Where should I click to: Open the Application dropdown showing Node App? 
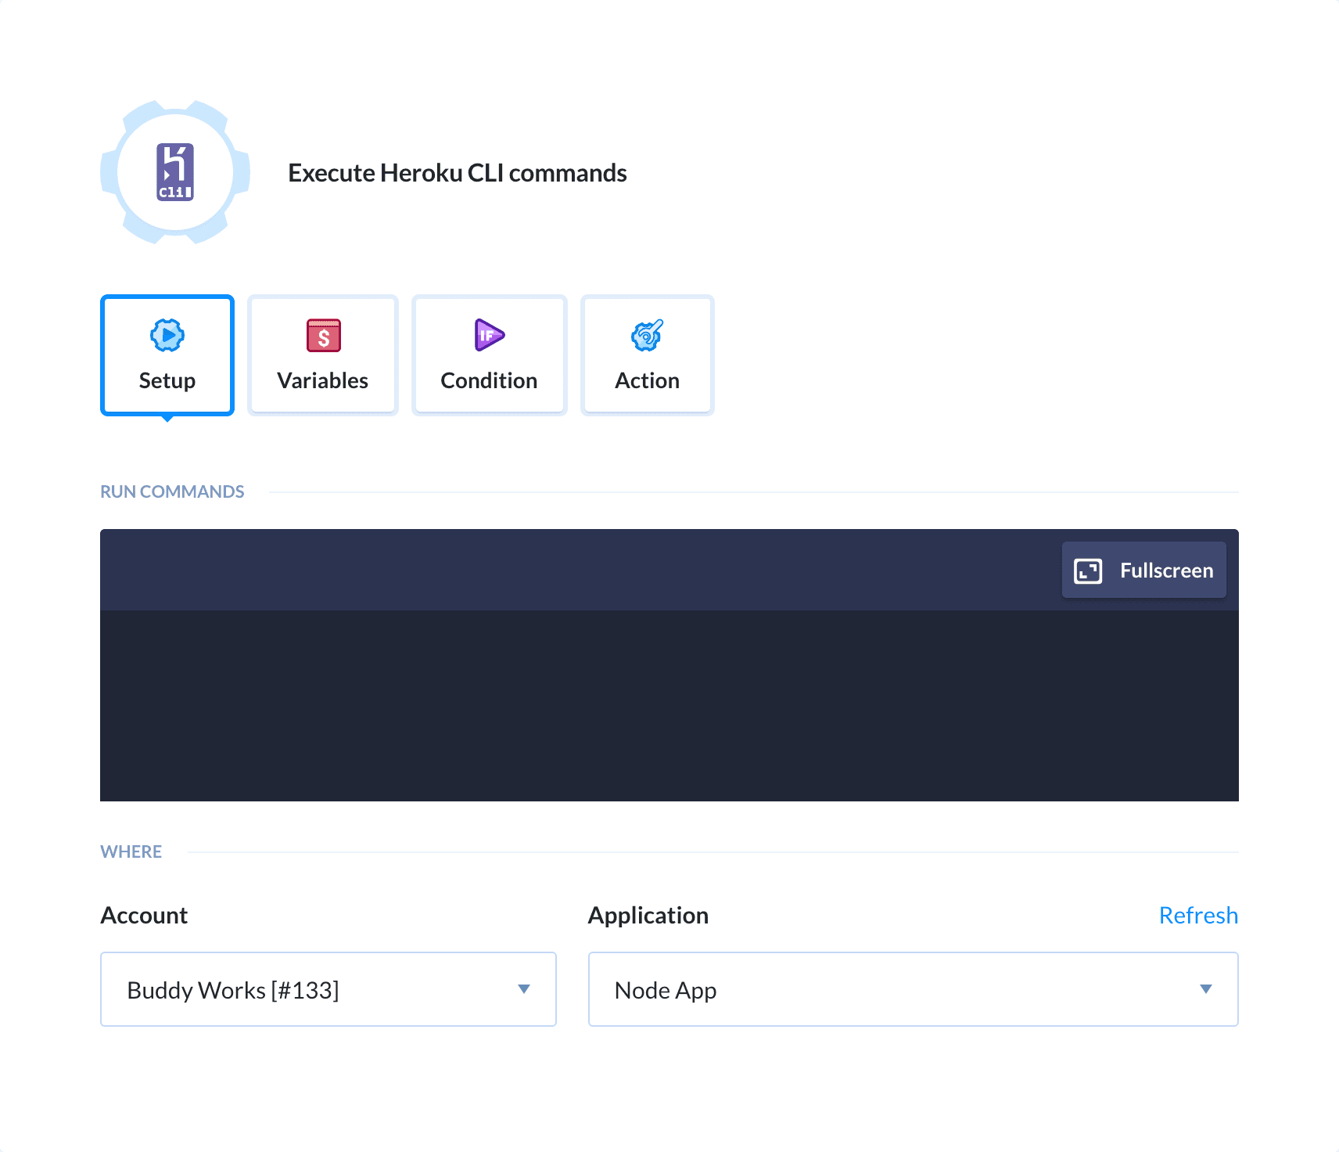(x=913, y=988)
